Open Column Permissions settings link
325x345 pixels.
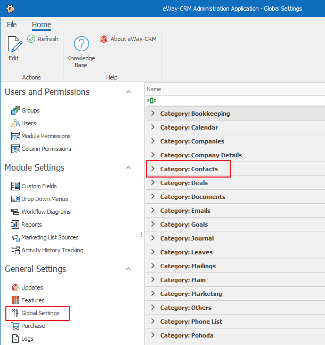click(x=46, y=149)
